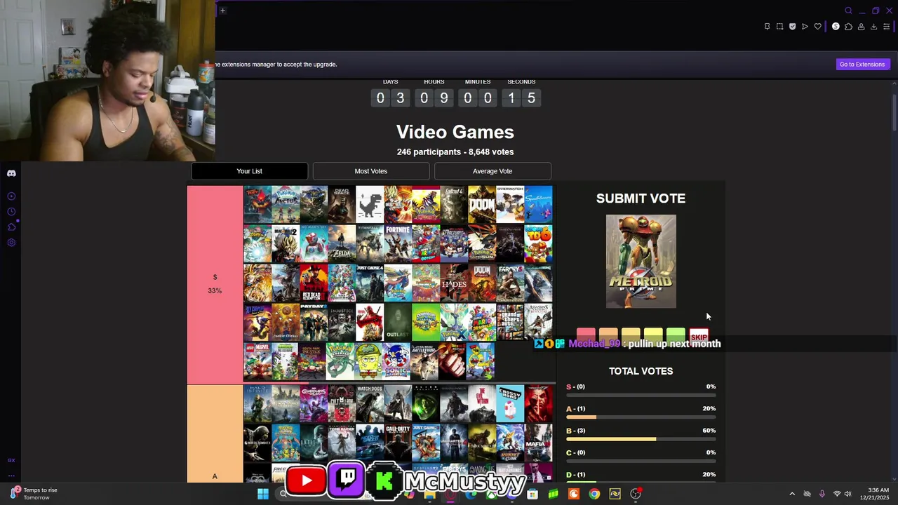This screenshot has width=898, height=505.
Task: Click the browser search magnifier icon
Action: pos(848,11)
